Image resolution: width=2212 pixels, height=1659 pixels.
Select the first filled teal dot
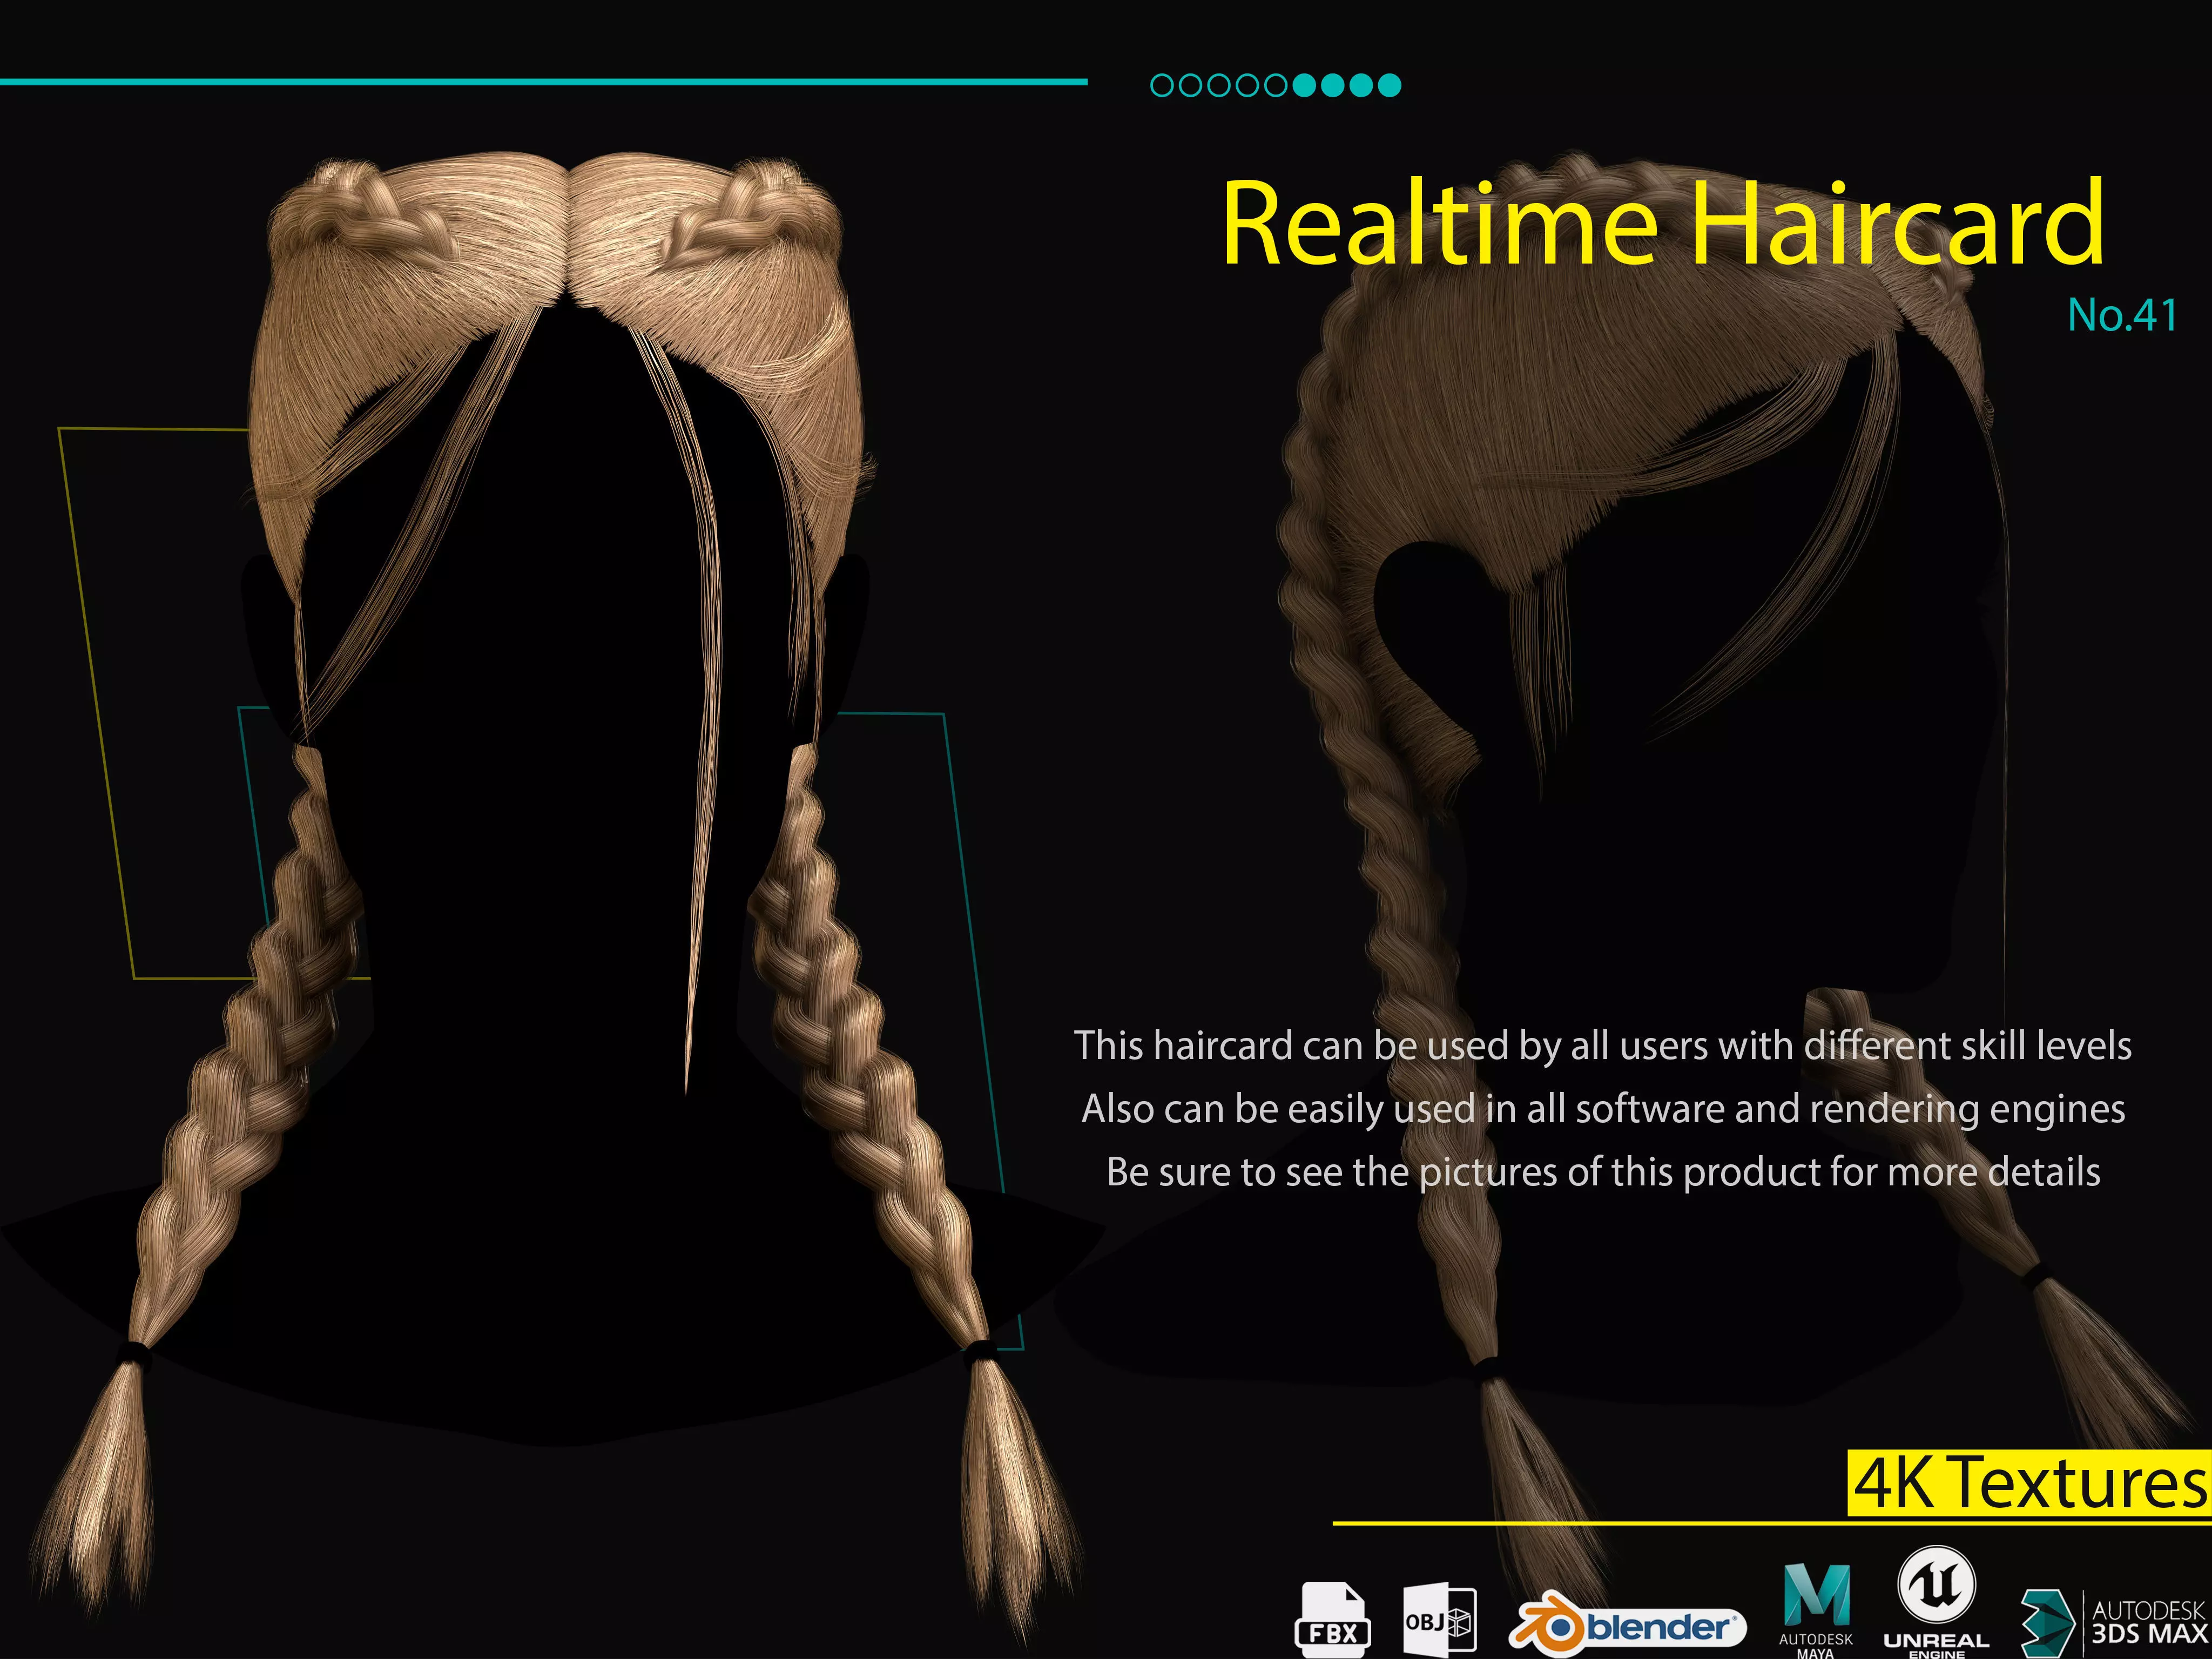click(x=1304, y=86)
